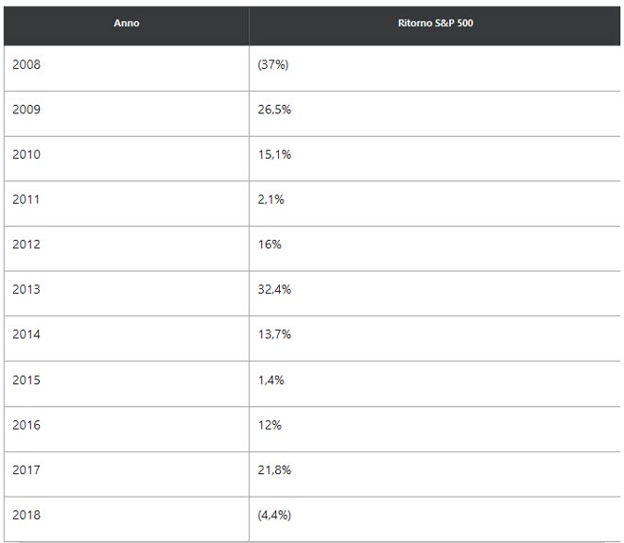
Task: Click the 2010 year cell
Action: pos(26,154)
